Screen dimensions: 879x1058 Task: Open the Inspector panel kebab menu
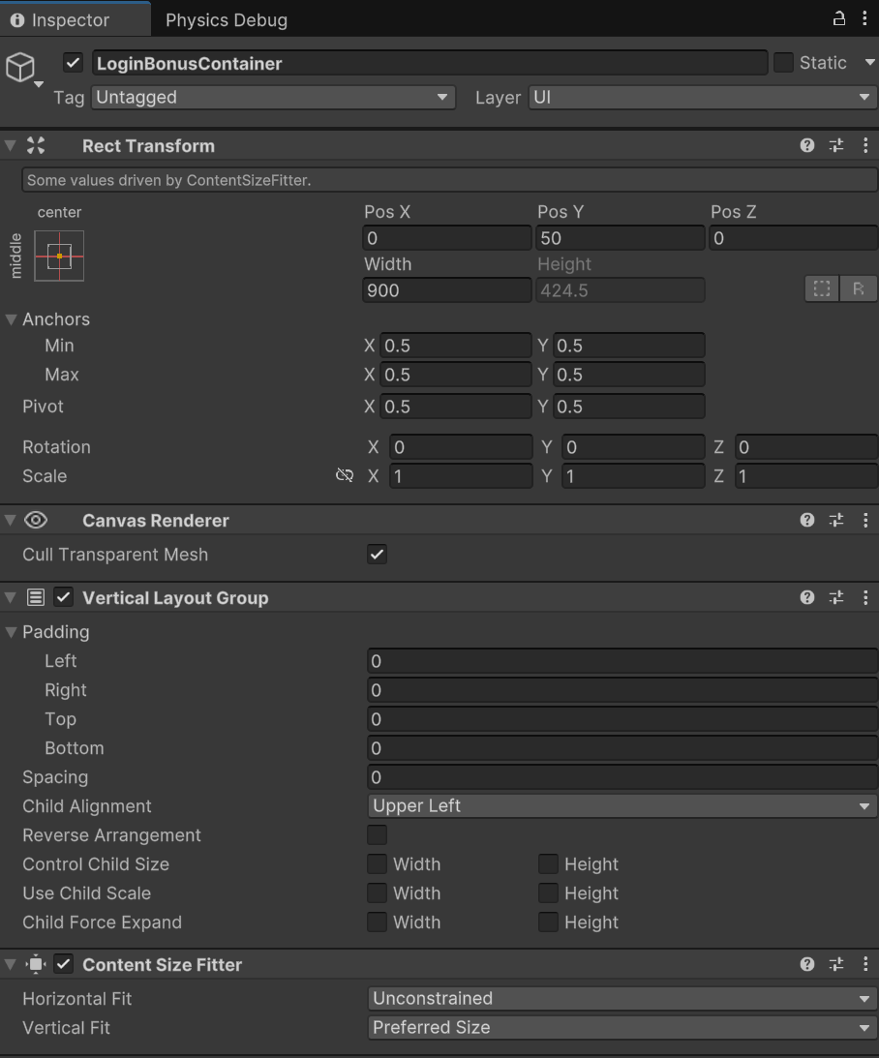(x=864, y=18)
